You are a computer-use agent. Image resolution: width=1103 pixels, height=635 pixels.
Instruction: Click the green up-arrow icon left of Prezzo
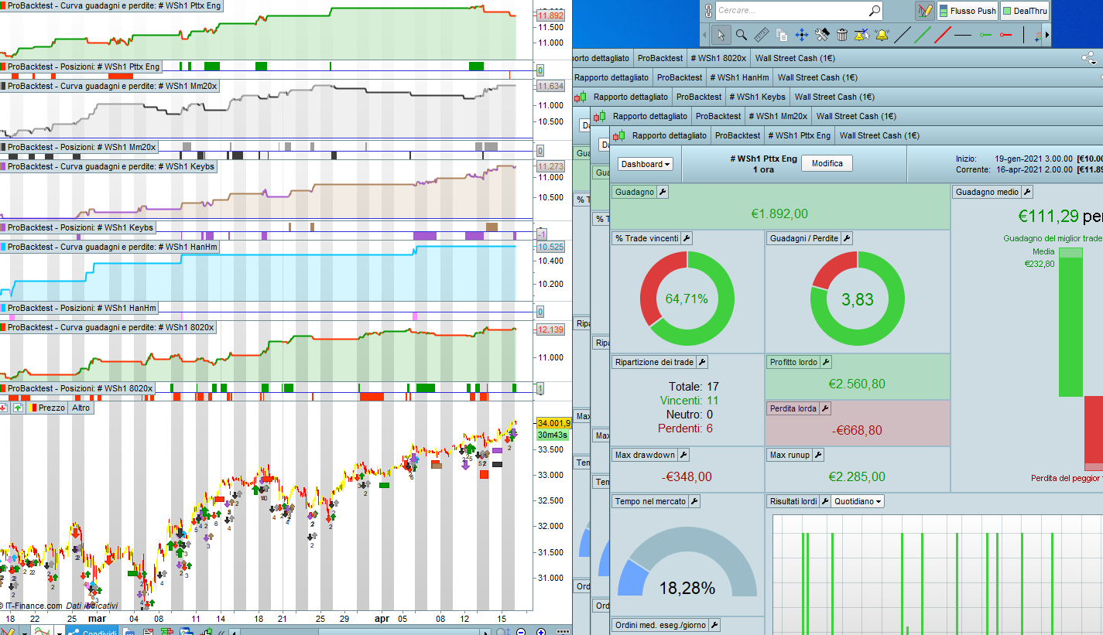click(x=18, y=408)
